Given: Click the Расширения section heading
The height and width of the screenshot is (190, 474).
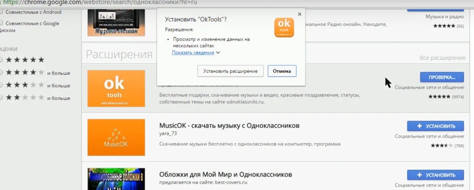Looking at the screenshot, I should [119, 54].
